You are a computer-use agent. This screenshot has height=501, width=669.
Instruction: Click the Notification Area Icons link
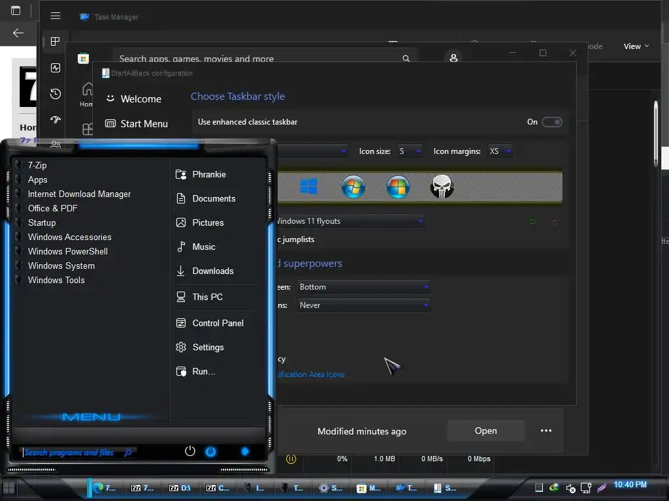point(311,374)
